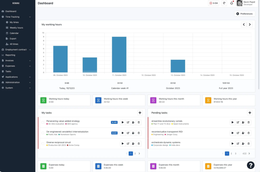
Task: Open Kevin Papst user avatar menu
Action: coord(246,3)
